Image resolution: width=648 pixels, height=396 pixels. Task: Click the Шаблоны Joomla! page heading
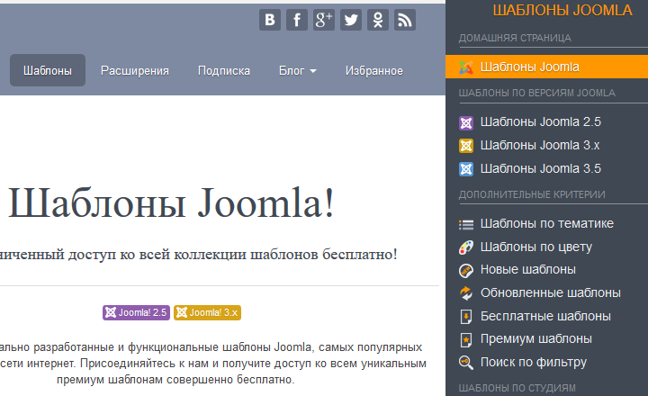point(171,202)
